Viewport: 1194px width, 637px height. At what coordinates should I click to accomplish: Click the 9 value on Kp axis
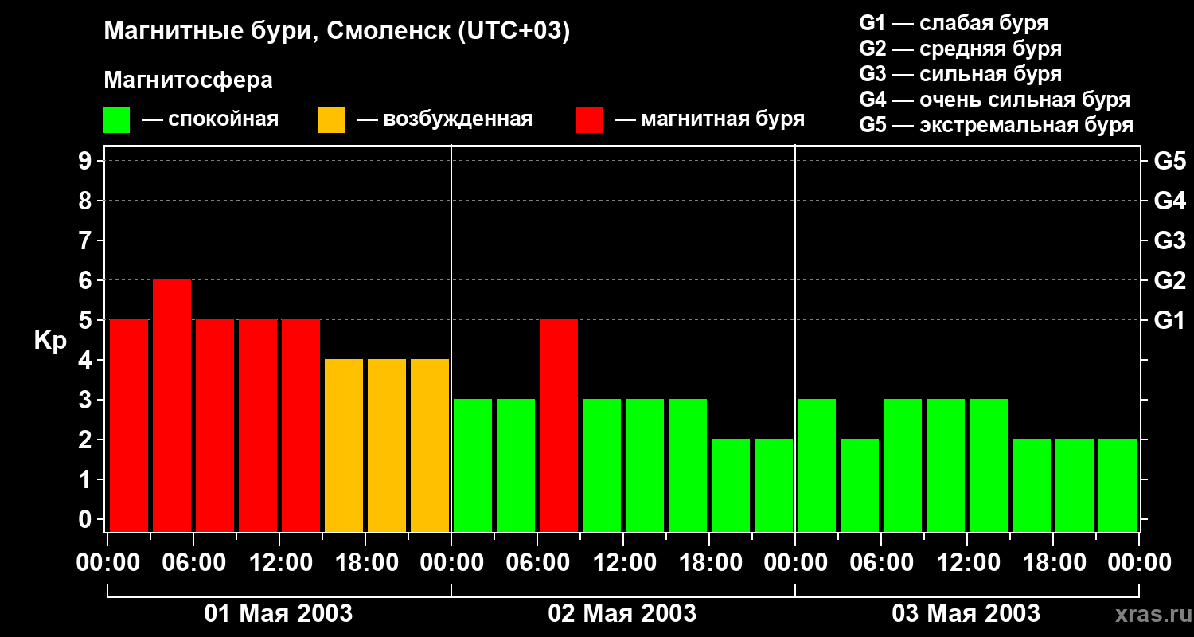[86, 161]
